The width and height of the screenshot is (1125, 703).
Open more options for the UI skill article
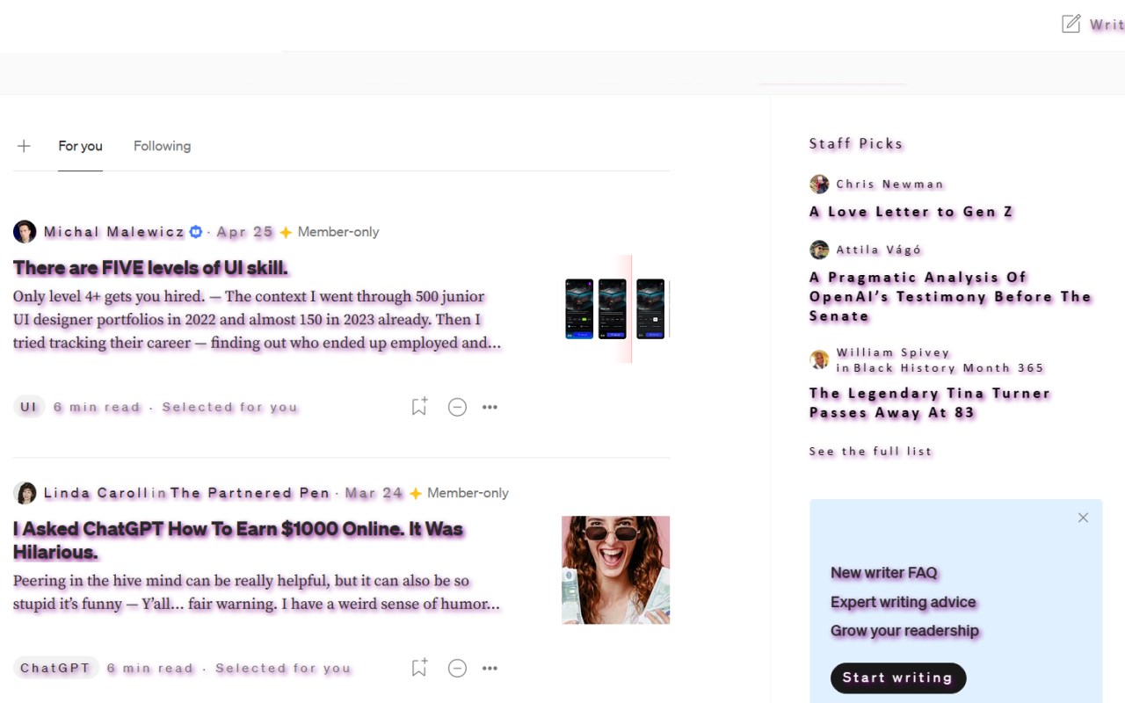coord(490,407)
